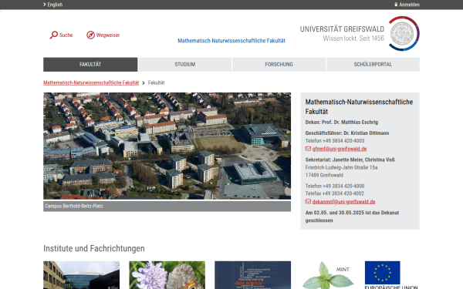Click the European Union flag image

point(383,273)
